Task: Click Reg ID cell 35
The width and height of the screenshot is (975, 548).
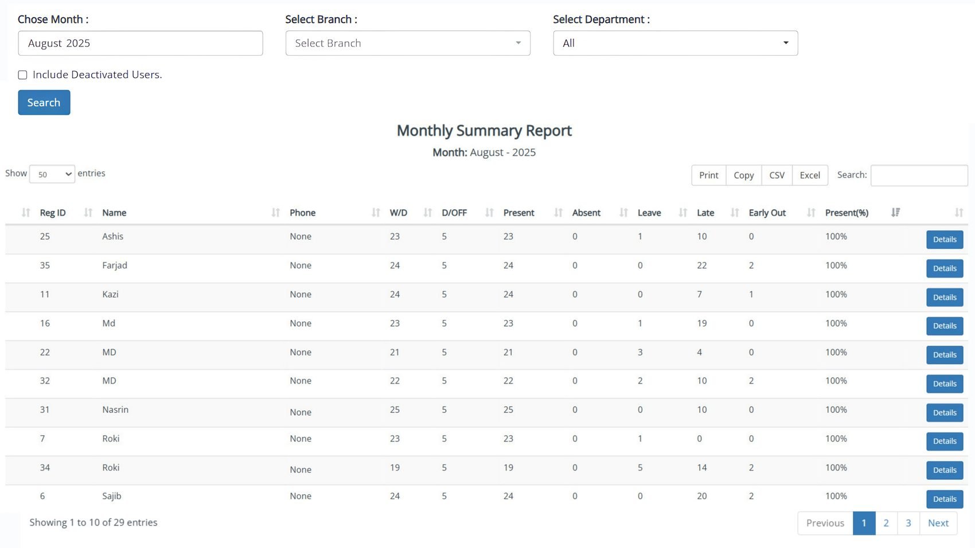Action: coord(45,265)
